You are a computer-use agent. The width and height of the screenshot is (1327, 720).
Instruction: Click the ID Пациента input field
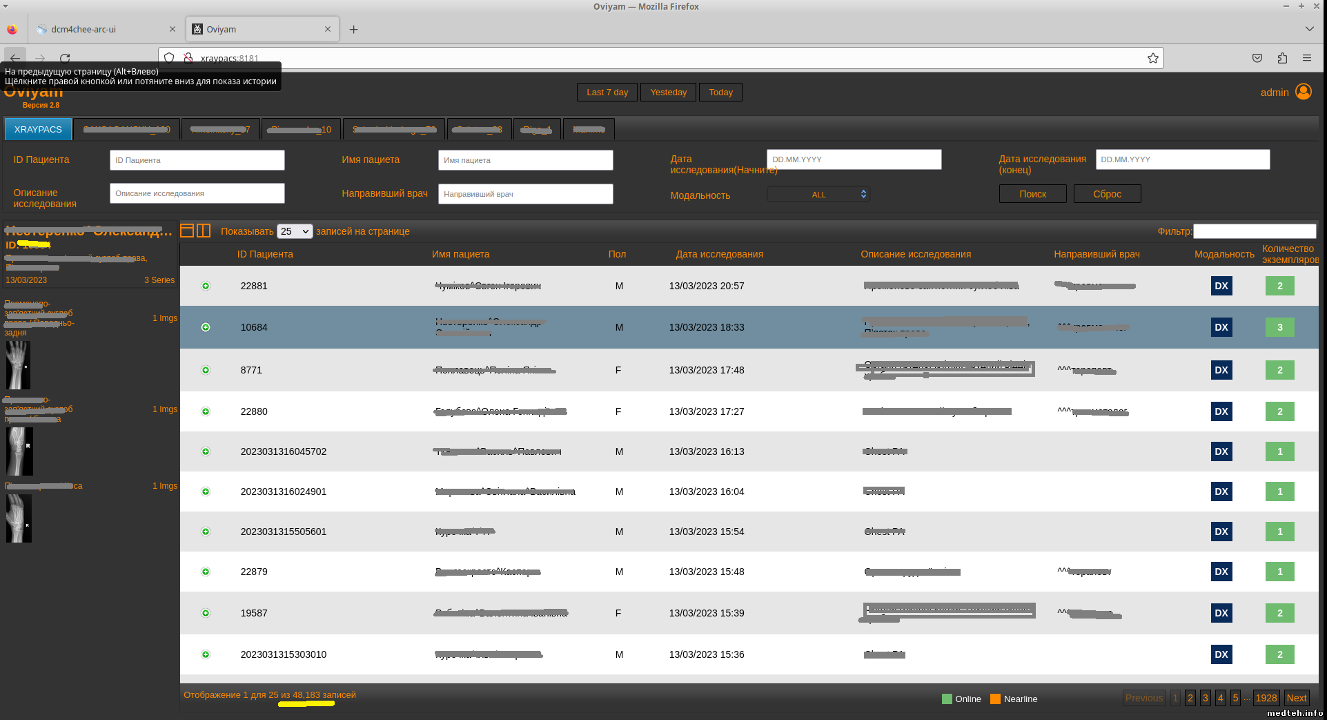click(x=197, y=160)
